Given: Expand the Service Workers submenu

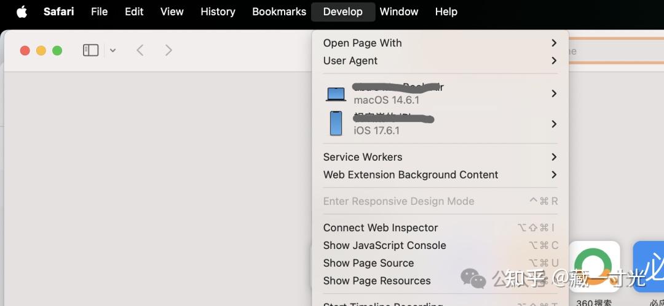Looking at the screenshot, I should coord(440,157).
